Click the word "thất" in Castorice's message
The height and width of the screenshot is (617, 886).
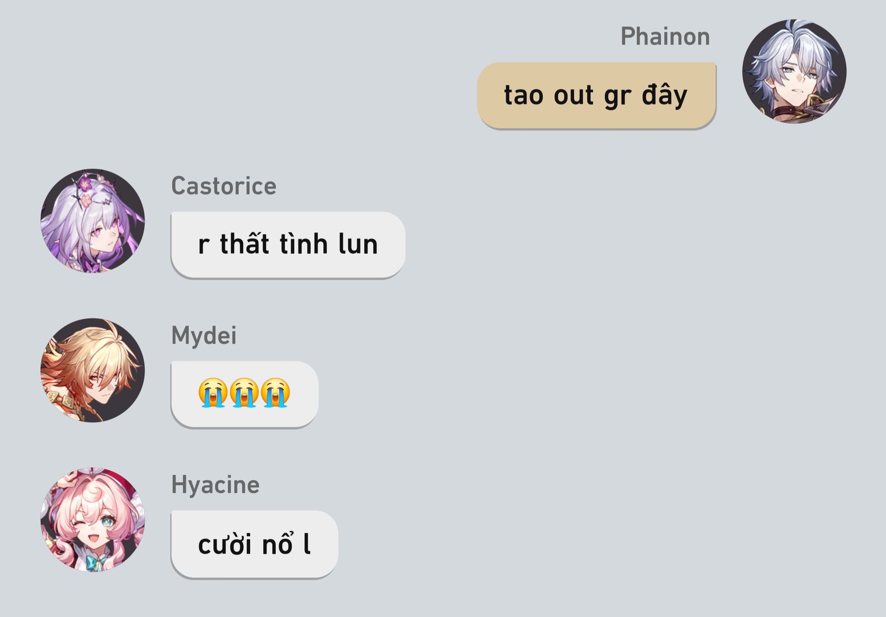[244, 243]
